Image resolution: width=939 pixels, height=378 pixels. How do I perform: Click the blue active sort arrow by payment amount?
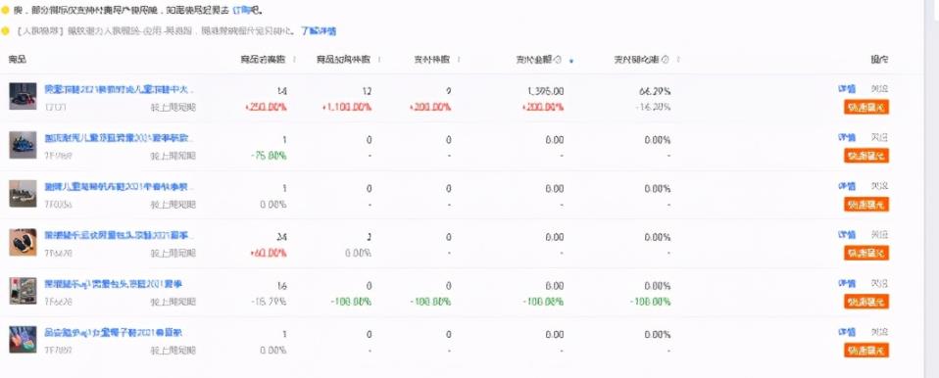(x=571, y=61)
